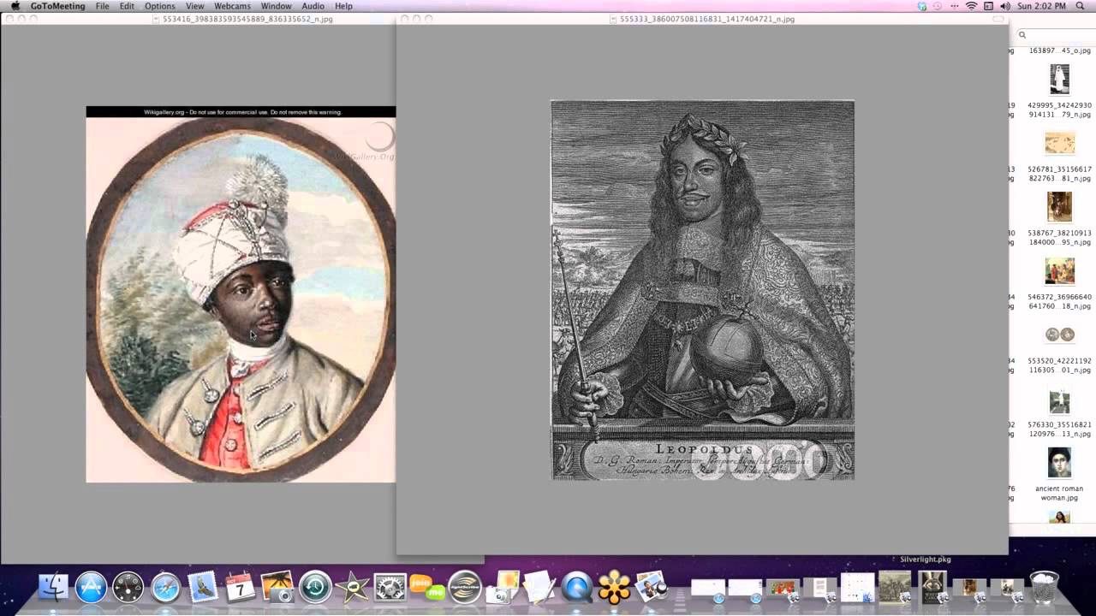
Task: Open the Window menu
Action: [x=277, y=6]
